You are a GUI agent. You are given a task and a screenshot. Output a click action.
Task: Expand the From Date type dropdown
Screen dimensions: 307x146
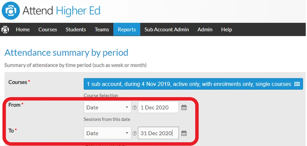[x=107, y=107]
